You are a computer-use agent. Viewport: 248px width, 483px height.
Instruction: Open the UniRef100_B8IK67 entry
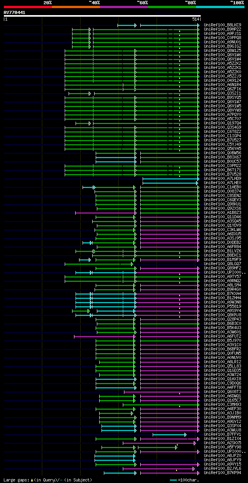tap(222, 157)
